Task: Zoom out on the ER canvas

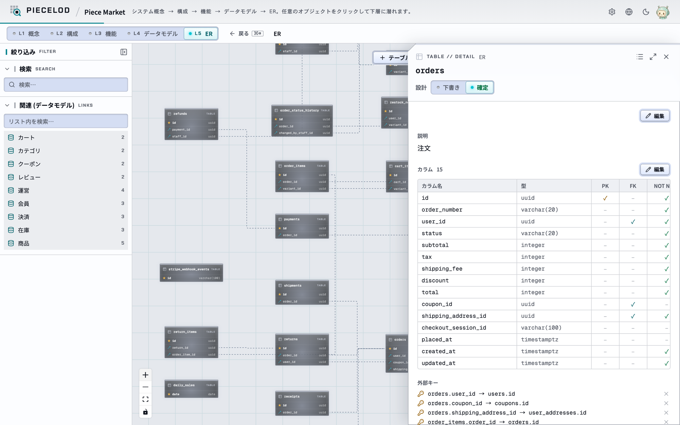Action: (x=146, y=387)
